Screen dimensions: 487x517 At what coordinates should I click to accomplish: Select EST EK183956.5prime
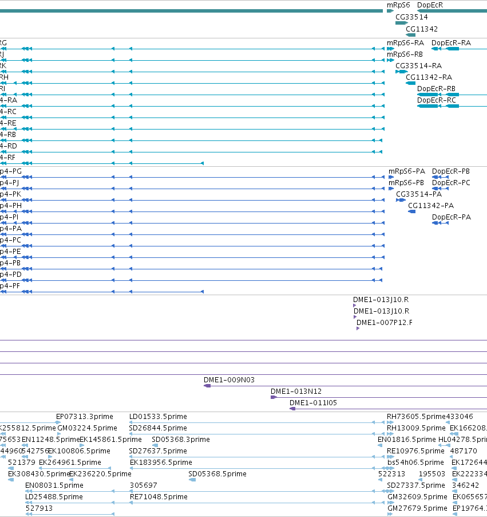[161, 463]
